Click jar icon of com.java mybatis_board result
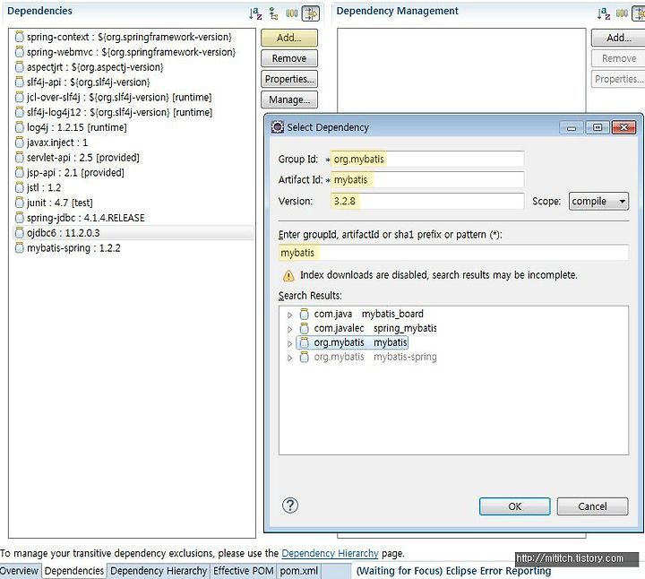Viewport: 645px width, 579px height. [304, 314]
